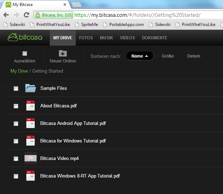This screenshot has width=223, height=194.
Task: Open Bitcasa Android App Tutorial.pdf name
Action: point(73,123)
